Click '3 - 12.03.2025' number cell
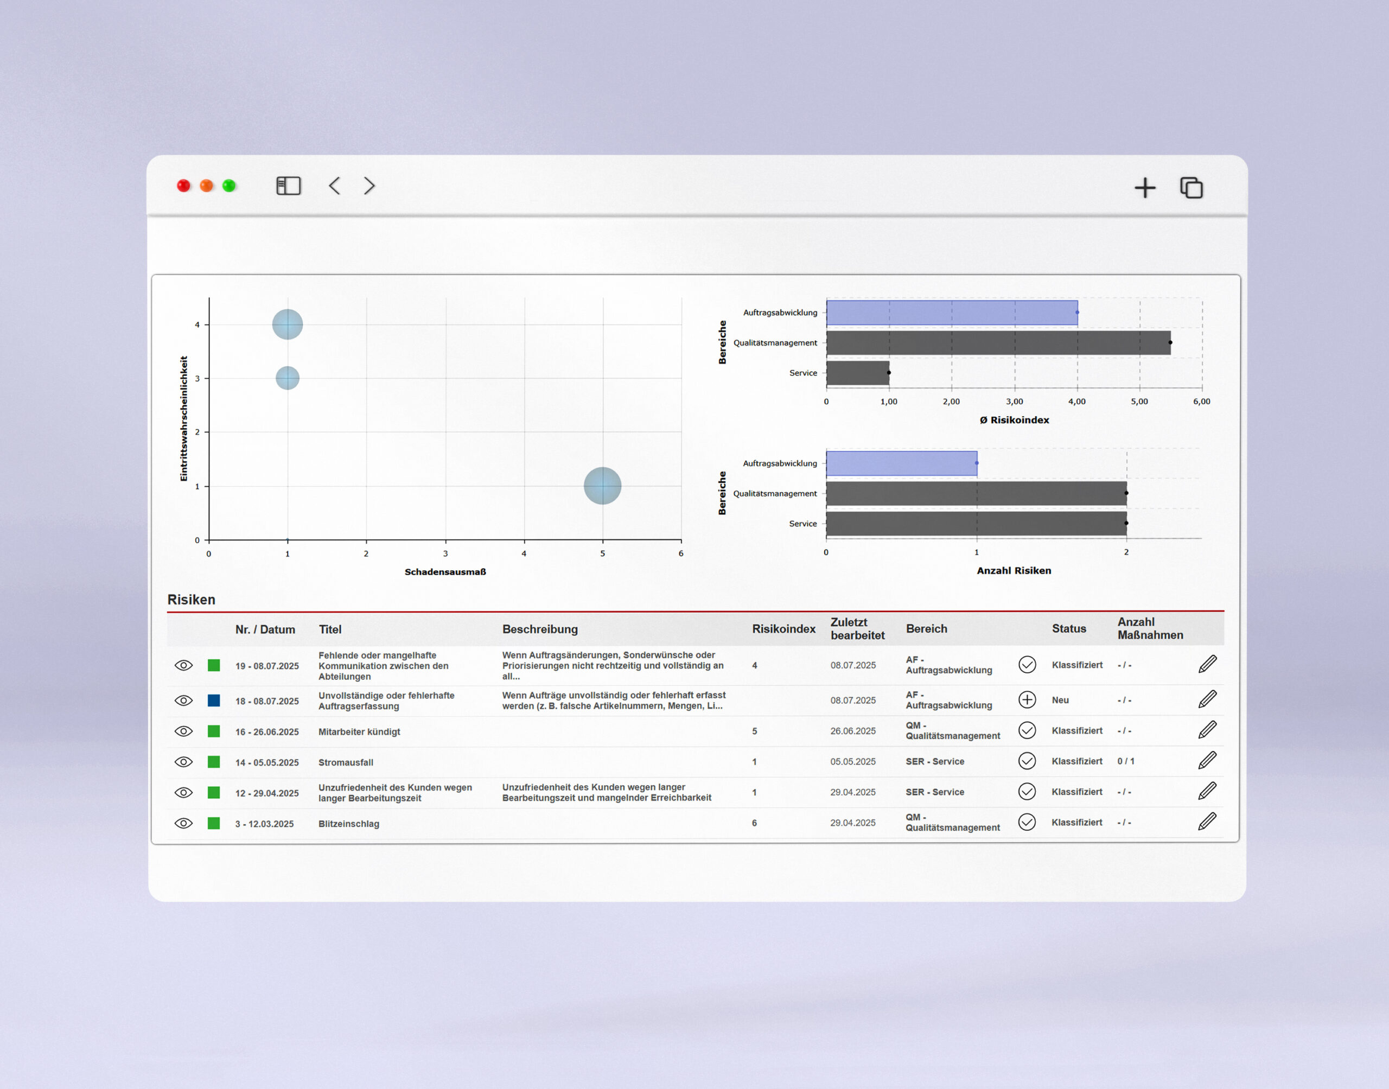The image size is (1389, 1089). pos(265,824)
